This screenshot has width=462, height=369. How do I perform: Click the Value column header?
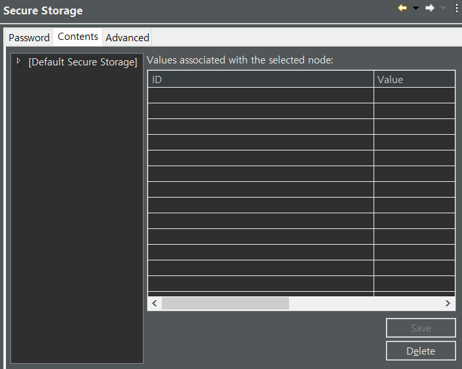415,79
